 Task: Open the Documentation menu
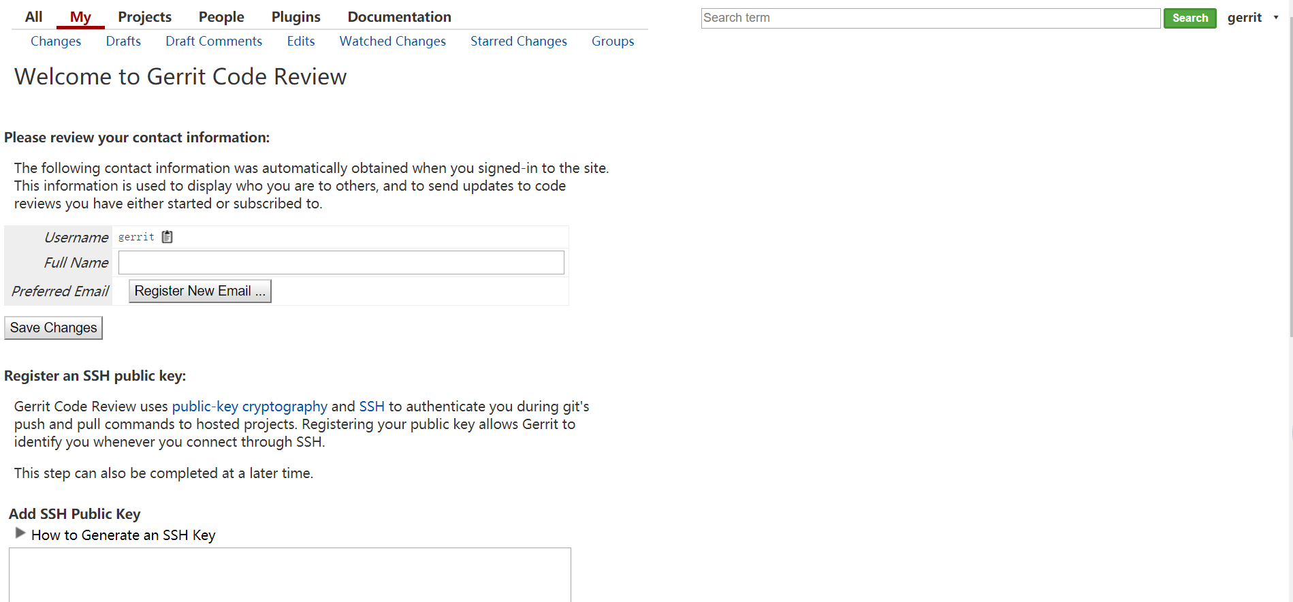tap(399, 17)
